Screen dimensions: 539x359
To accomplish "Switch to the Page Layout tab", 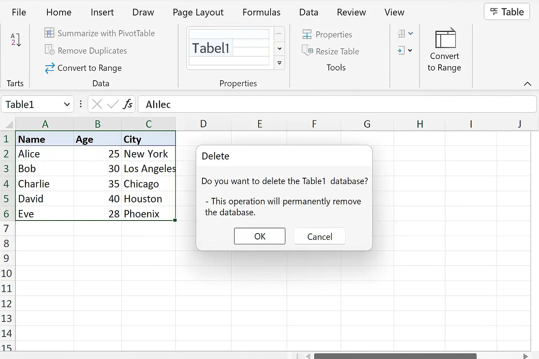I will [198, 12].
